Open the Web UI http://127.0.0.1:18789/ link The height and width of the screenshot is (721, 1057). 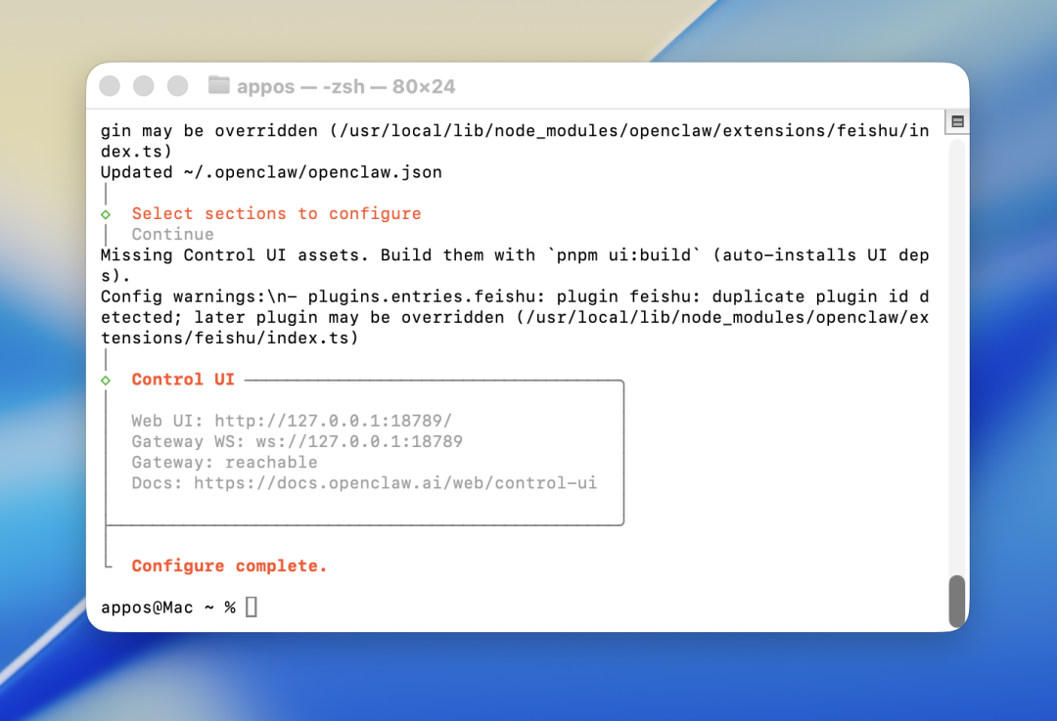pos(333,421)
